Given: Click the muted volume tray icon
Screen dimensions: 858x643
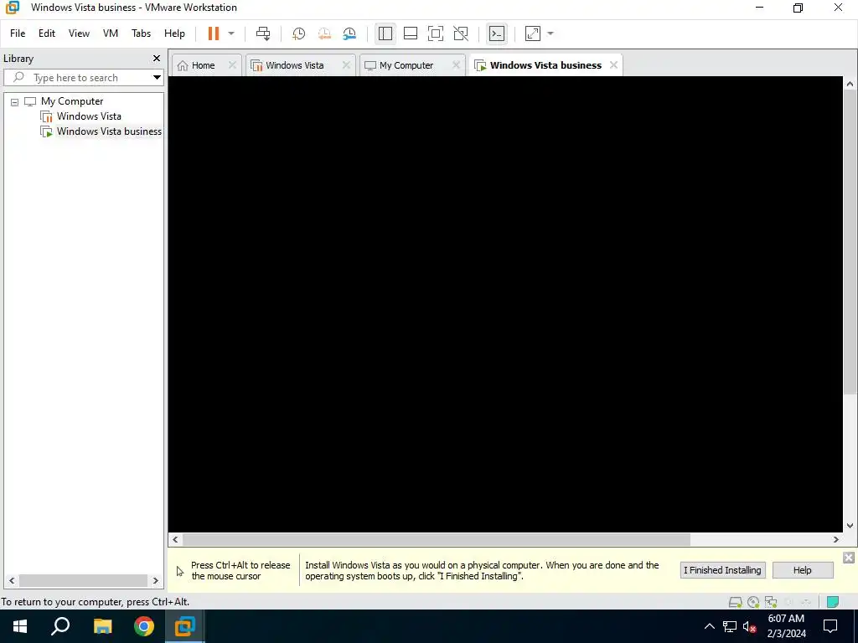Looking at the screenshot, I should pyautogui.click(x=749, y=626).
